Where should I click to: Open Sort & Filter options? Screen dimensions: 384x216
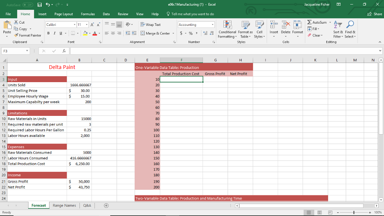point(338,30)
